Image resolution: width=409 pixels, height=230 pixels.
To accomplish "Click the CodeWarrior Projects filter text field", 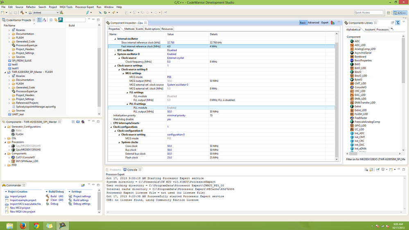I will click(x=74, y=20).
